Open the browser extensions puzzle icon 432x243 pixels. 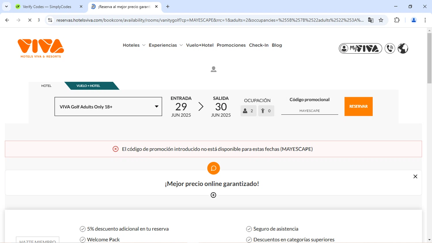coord(397,20)
